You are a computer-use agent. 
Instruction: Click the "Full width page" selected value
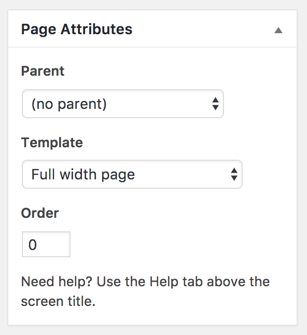[x=83, y=175]
